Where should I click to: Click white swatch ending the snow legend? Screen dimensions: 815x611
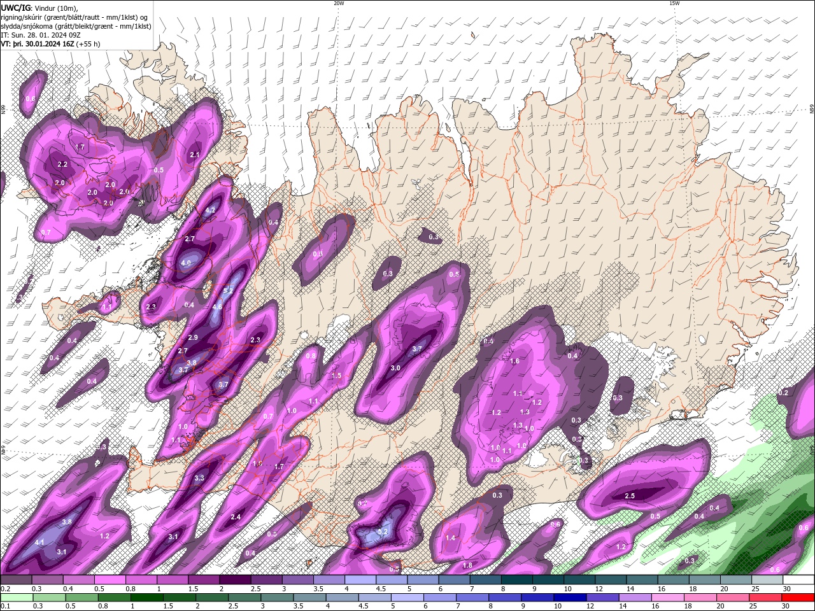(x=798, y=580)
